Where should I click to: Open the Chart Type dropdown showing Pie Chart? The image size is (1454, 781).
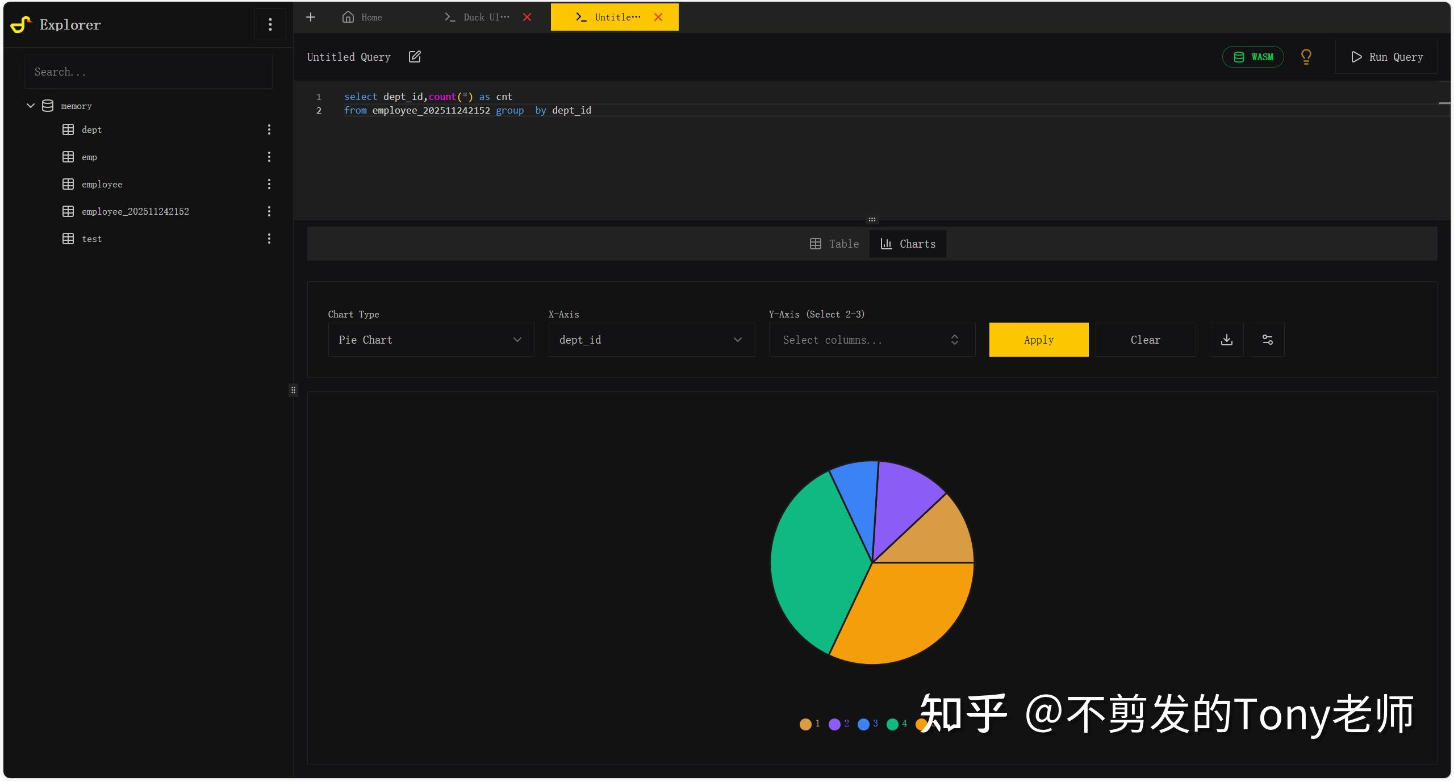pyautogui.click(x=431, y=339)
